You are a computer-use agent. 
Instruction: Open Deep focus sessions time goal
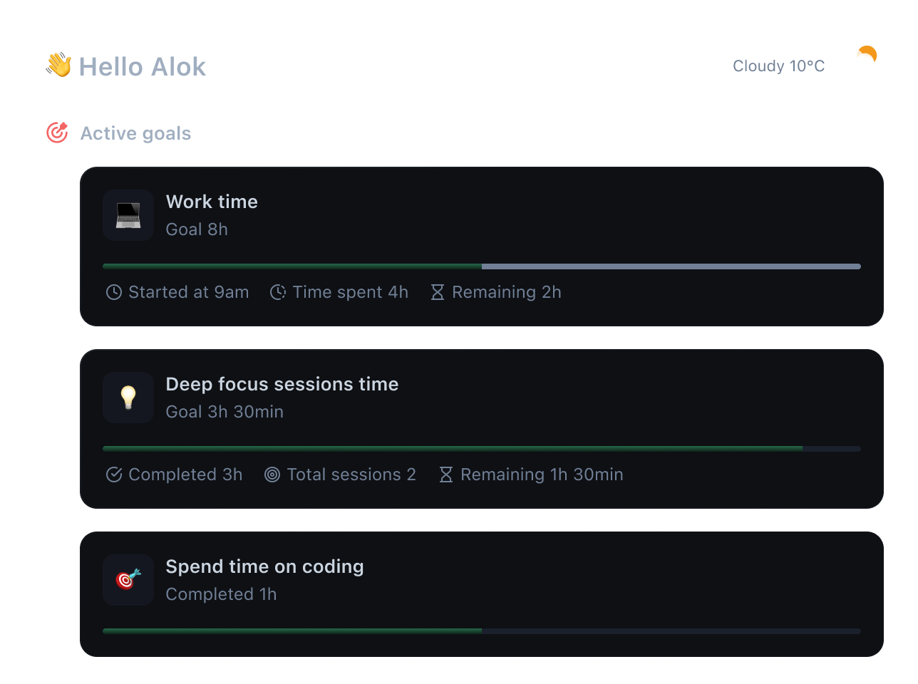pos(282,384)
